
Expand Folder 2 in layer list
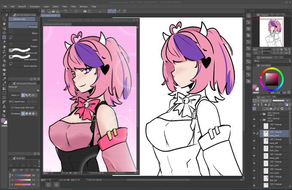coord(261,114)
